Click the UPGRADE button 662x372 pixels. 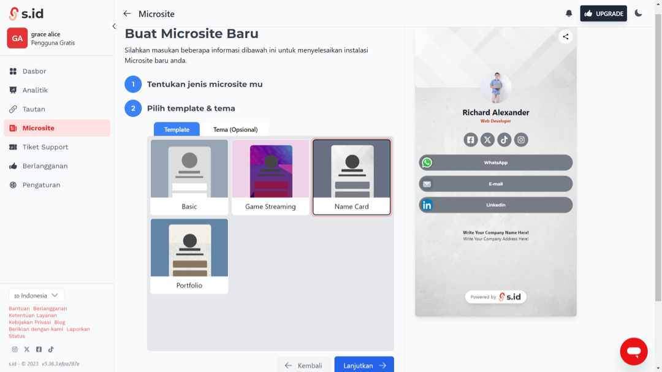(x=603, y=13)
